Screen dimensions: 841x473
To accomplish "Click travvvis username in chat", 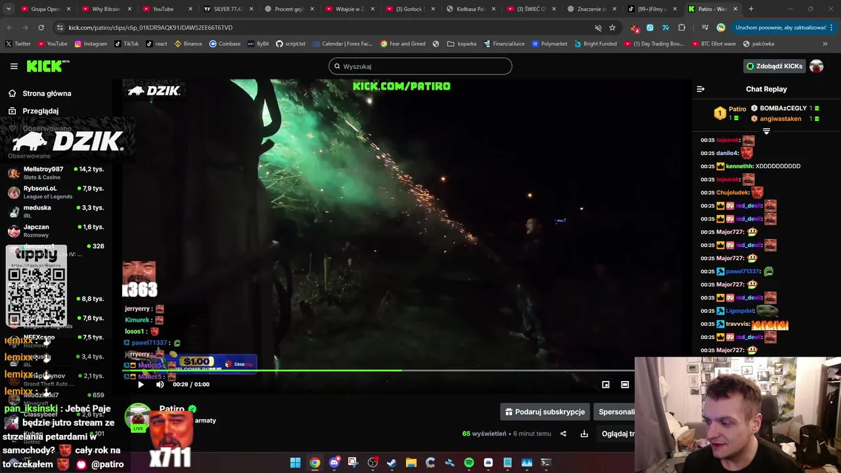I will coord(737,324).
